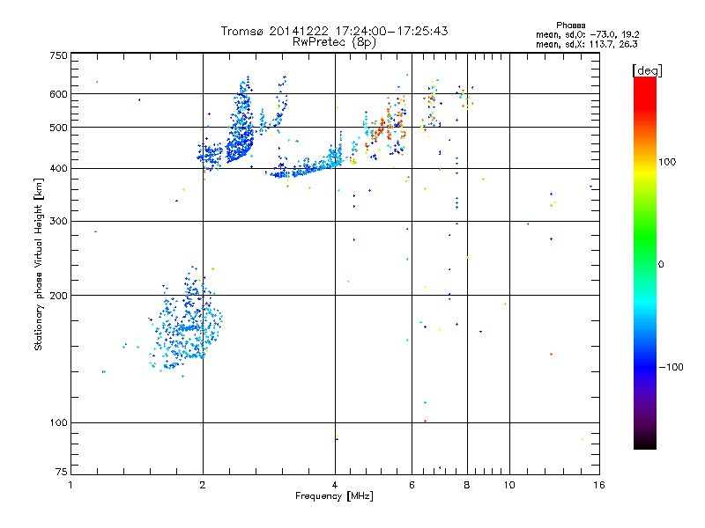Click the y-axis tick label '75'

[x=62, y=472]
